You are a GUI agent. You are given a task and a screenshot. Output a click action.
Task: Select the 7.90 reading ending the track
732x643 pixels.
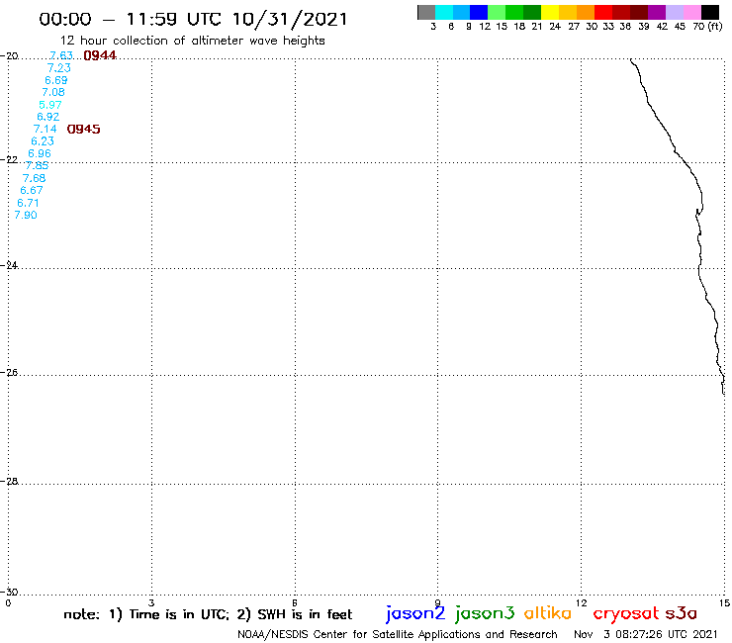(26, 216)
